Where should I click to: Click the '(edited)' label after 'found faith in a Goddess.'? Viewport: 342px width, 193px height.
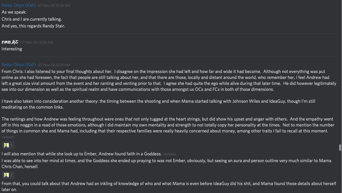pyautogui.click(x=169, y=154)
